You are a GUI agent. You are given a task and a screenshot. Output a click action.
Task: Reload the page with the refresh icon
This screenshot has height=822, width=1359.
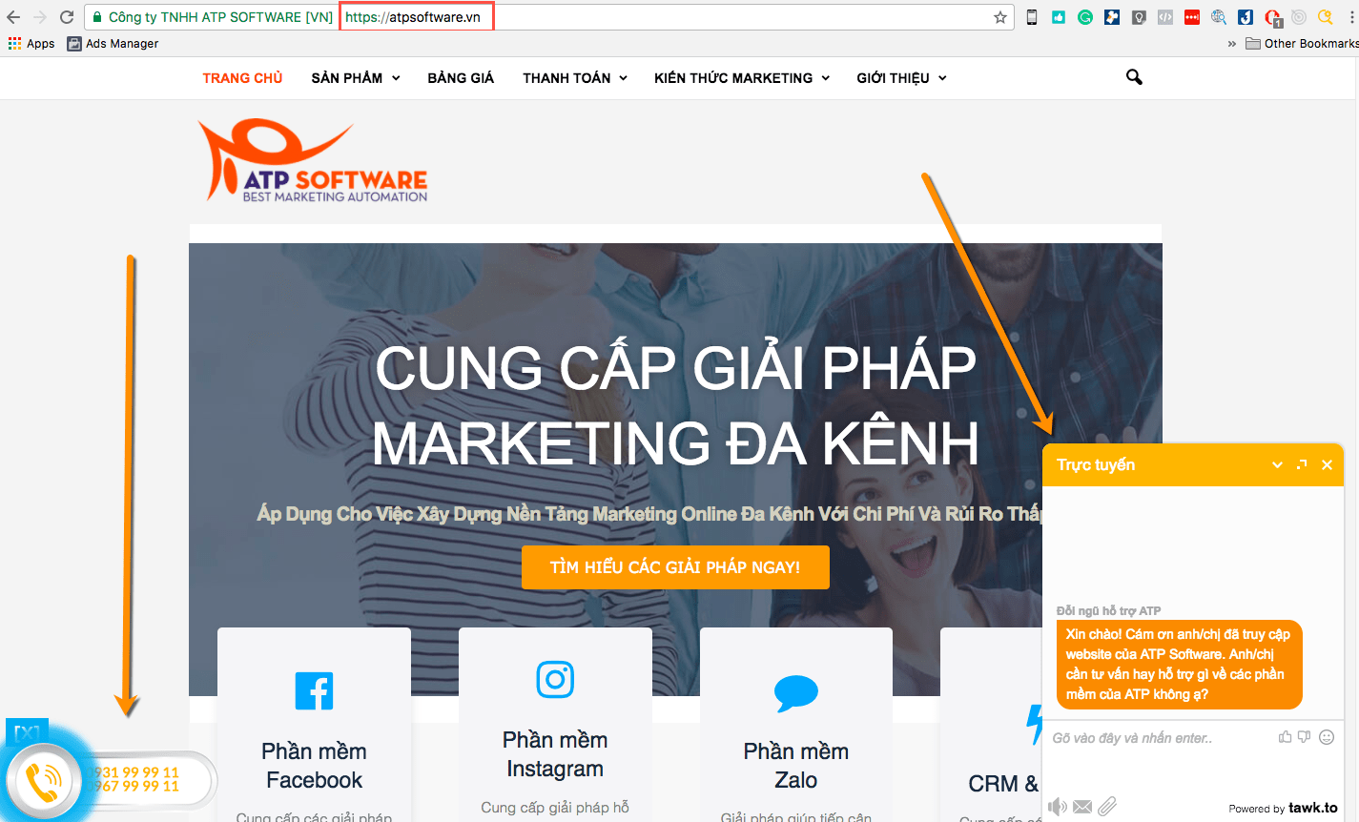(67, 17)
